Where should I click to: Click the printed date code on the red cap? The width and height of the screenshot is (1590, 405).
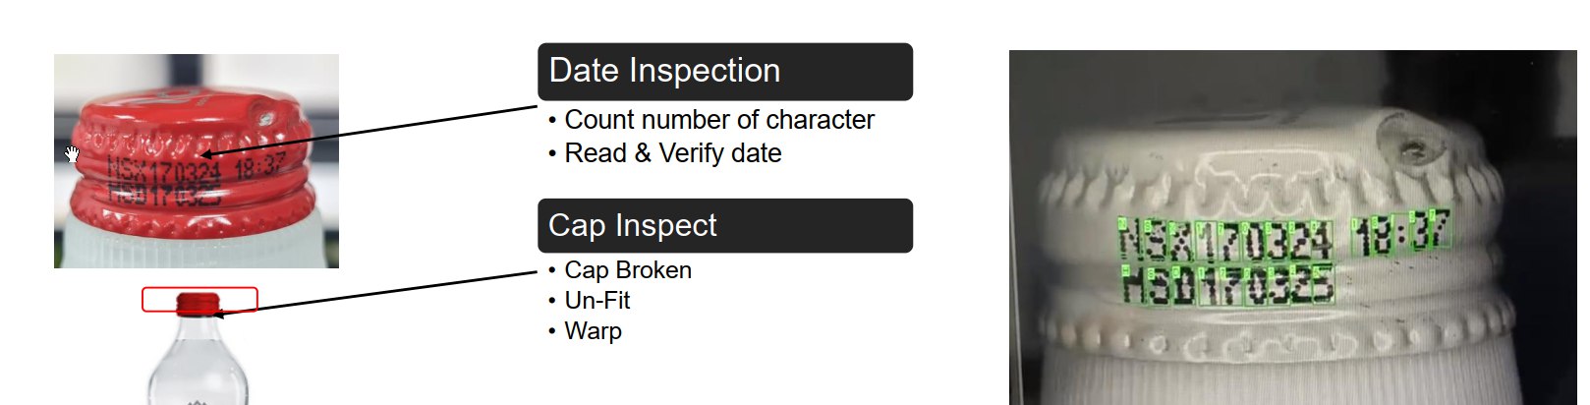pos(194,177)
